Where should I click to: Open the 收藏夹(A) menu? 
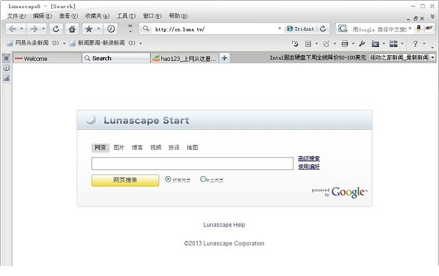click(97, 16)
